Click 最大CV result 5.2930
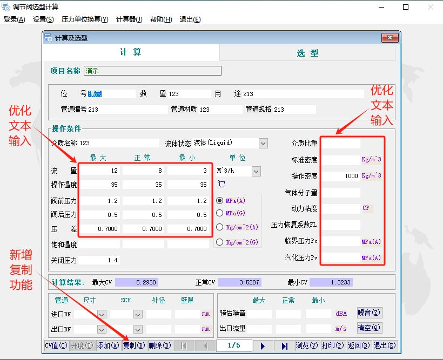443x360 pixels. coord(137,282)
